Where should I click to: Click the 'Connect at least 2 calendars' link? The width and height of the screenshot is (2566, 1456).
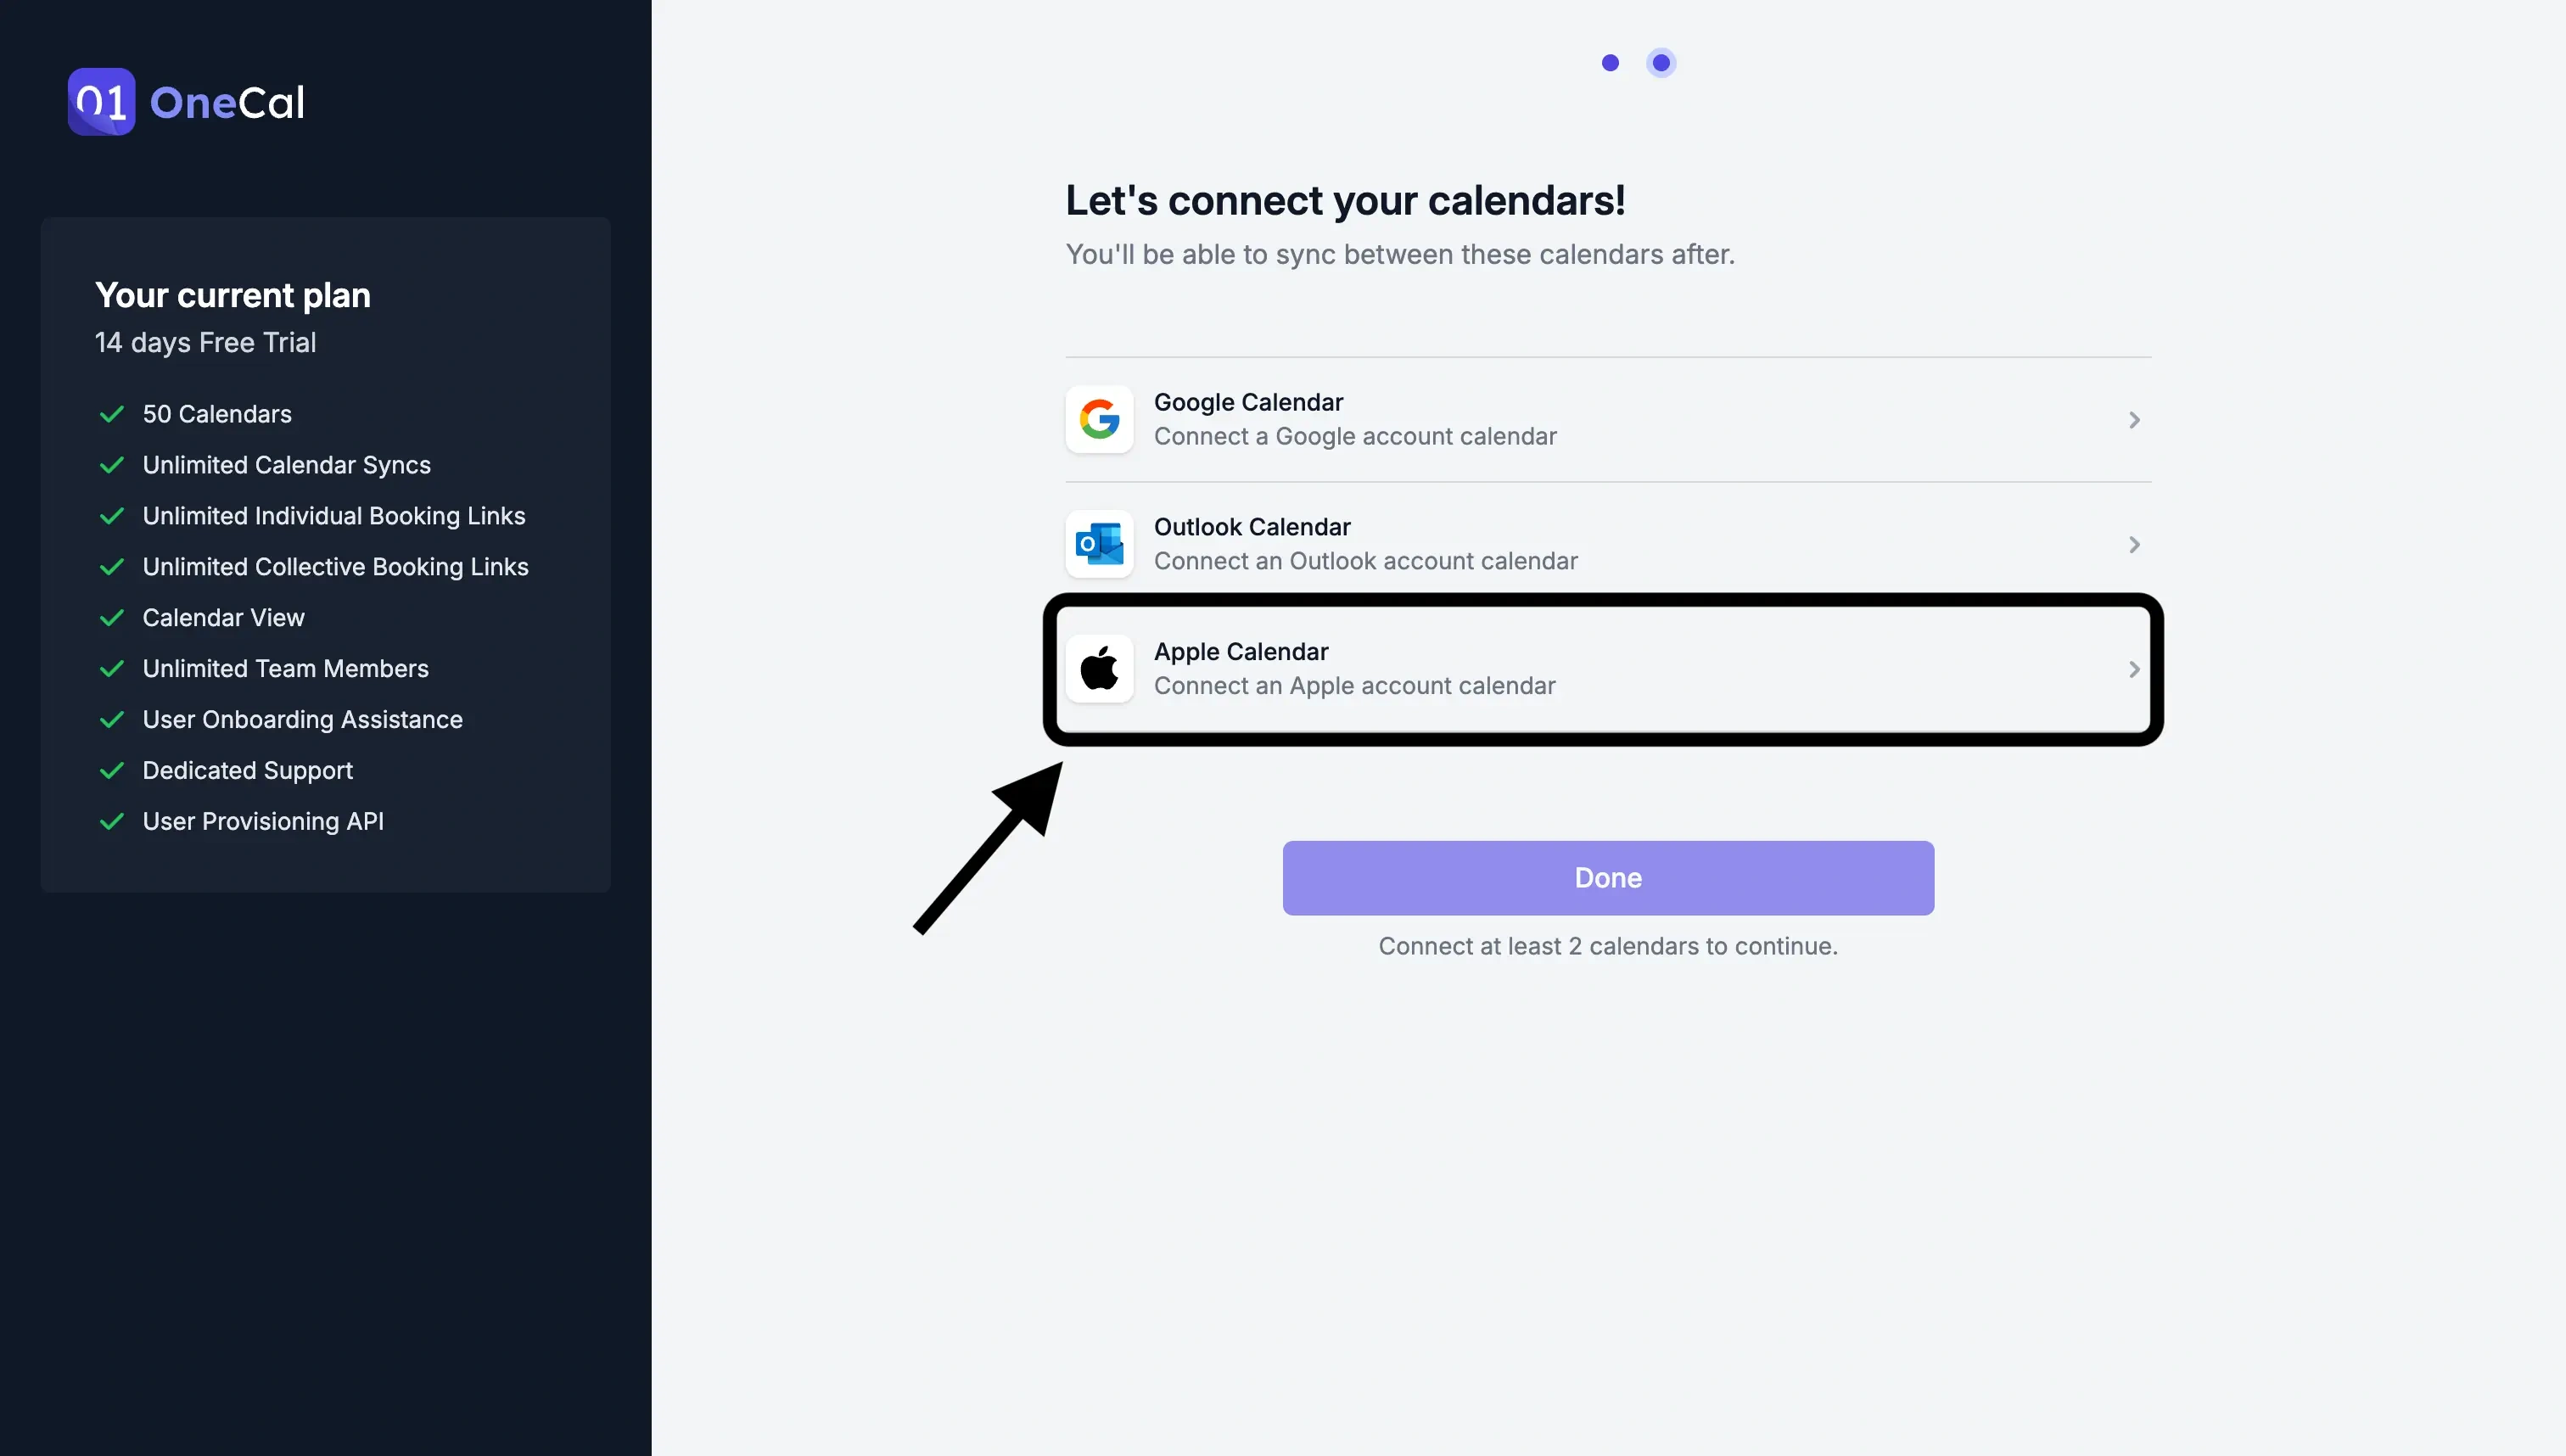[x=1607, y=947]
